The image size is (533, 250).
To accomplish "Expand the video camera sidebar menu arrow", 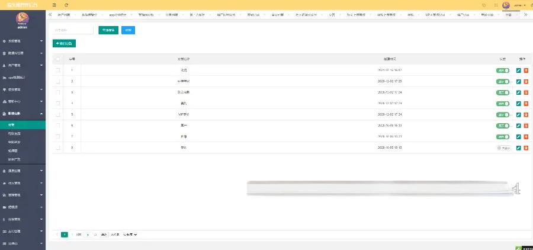I will [41, 207].
